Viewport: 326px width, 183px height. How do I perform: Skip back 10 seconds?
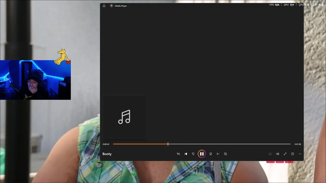pyautogui.click(x=193, y=154)
